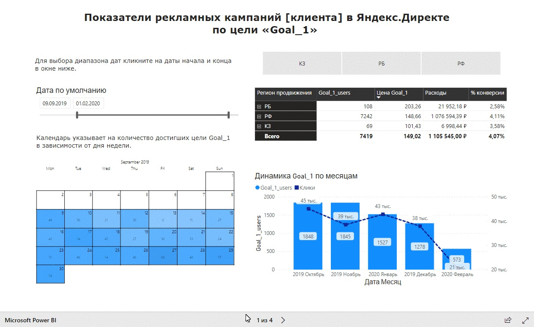
Task: Select the 2019 Октябрь bar
Action: (308, 236)
